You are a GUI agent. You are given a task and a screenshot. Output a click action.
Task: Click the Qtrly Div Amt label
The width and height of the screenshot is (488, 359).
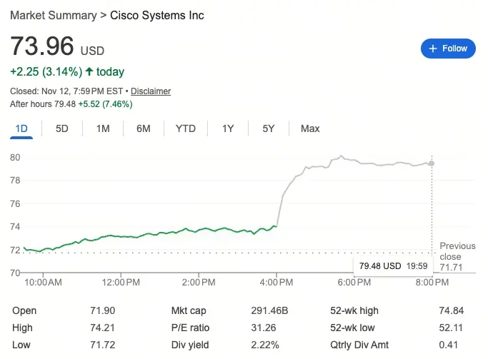[359, 345]
